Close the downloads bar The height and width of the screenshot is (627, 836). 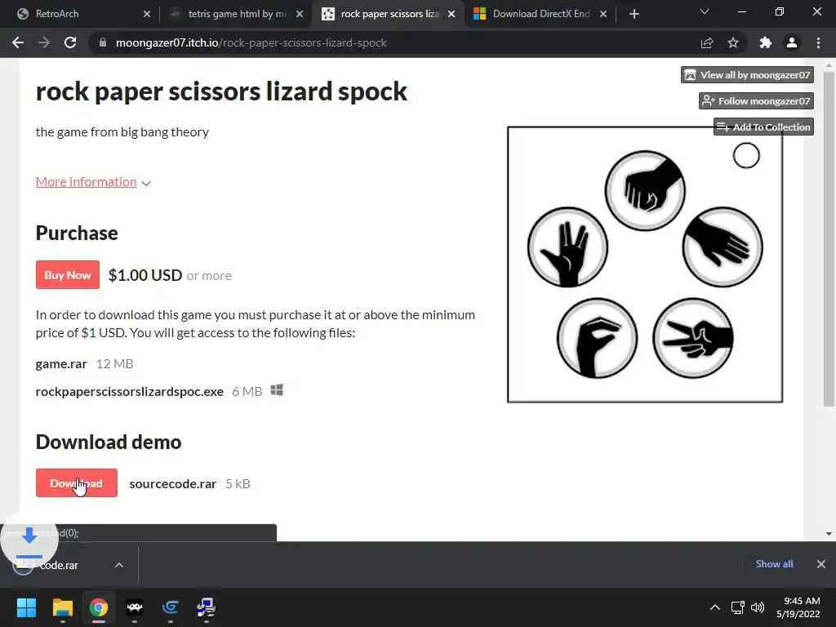pyautogui.click(x=821, y=564)
